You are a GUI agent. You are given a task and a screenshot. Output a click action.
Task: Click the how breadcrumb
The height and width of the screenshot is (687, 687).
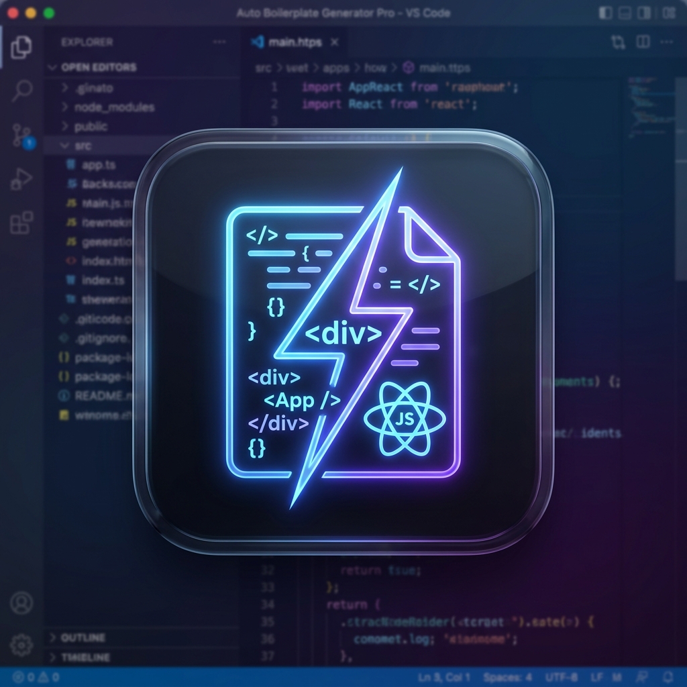[376, 68]
